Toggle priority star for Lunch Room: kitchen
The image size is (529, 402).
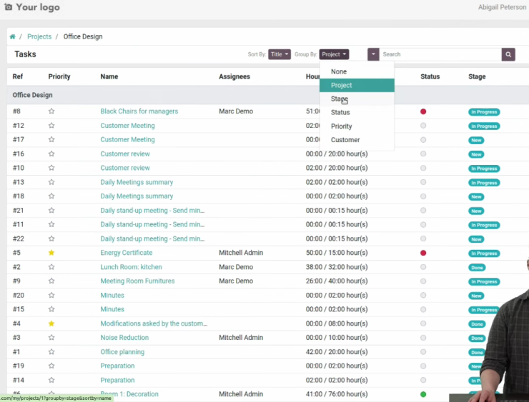coord(51,267)
